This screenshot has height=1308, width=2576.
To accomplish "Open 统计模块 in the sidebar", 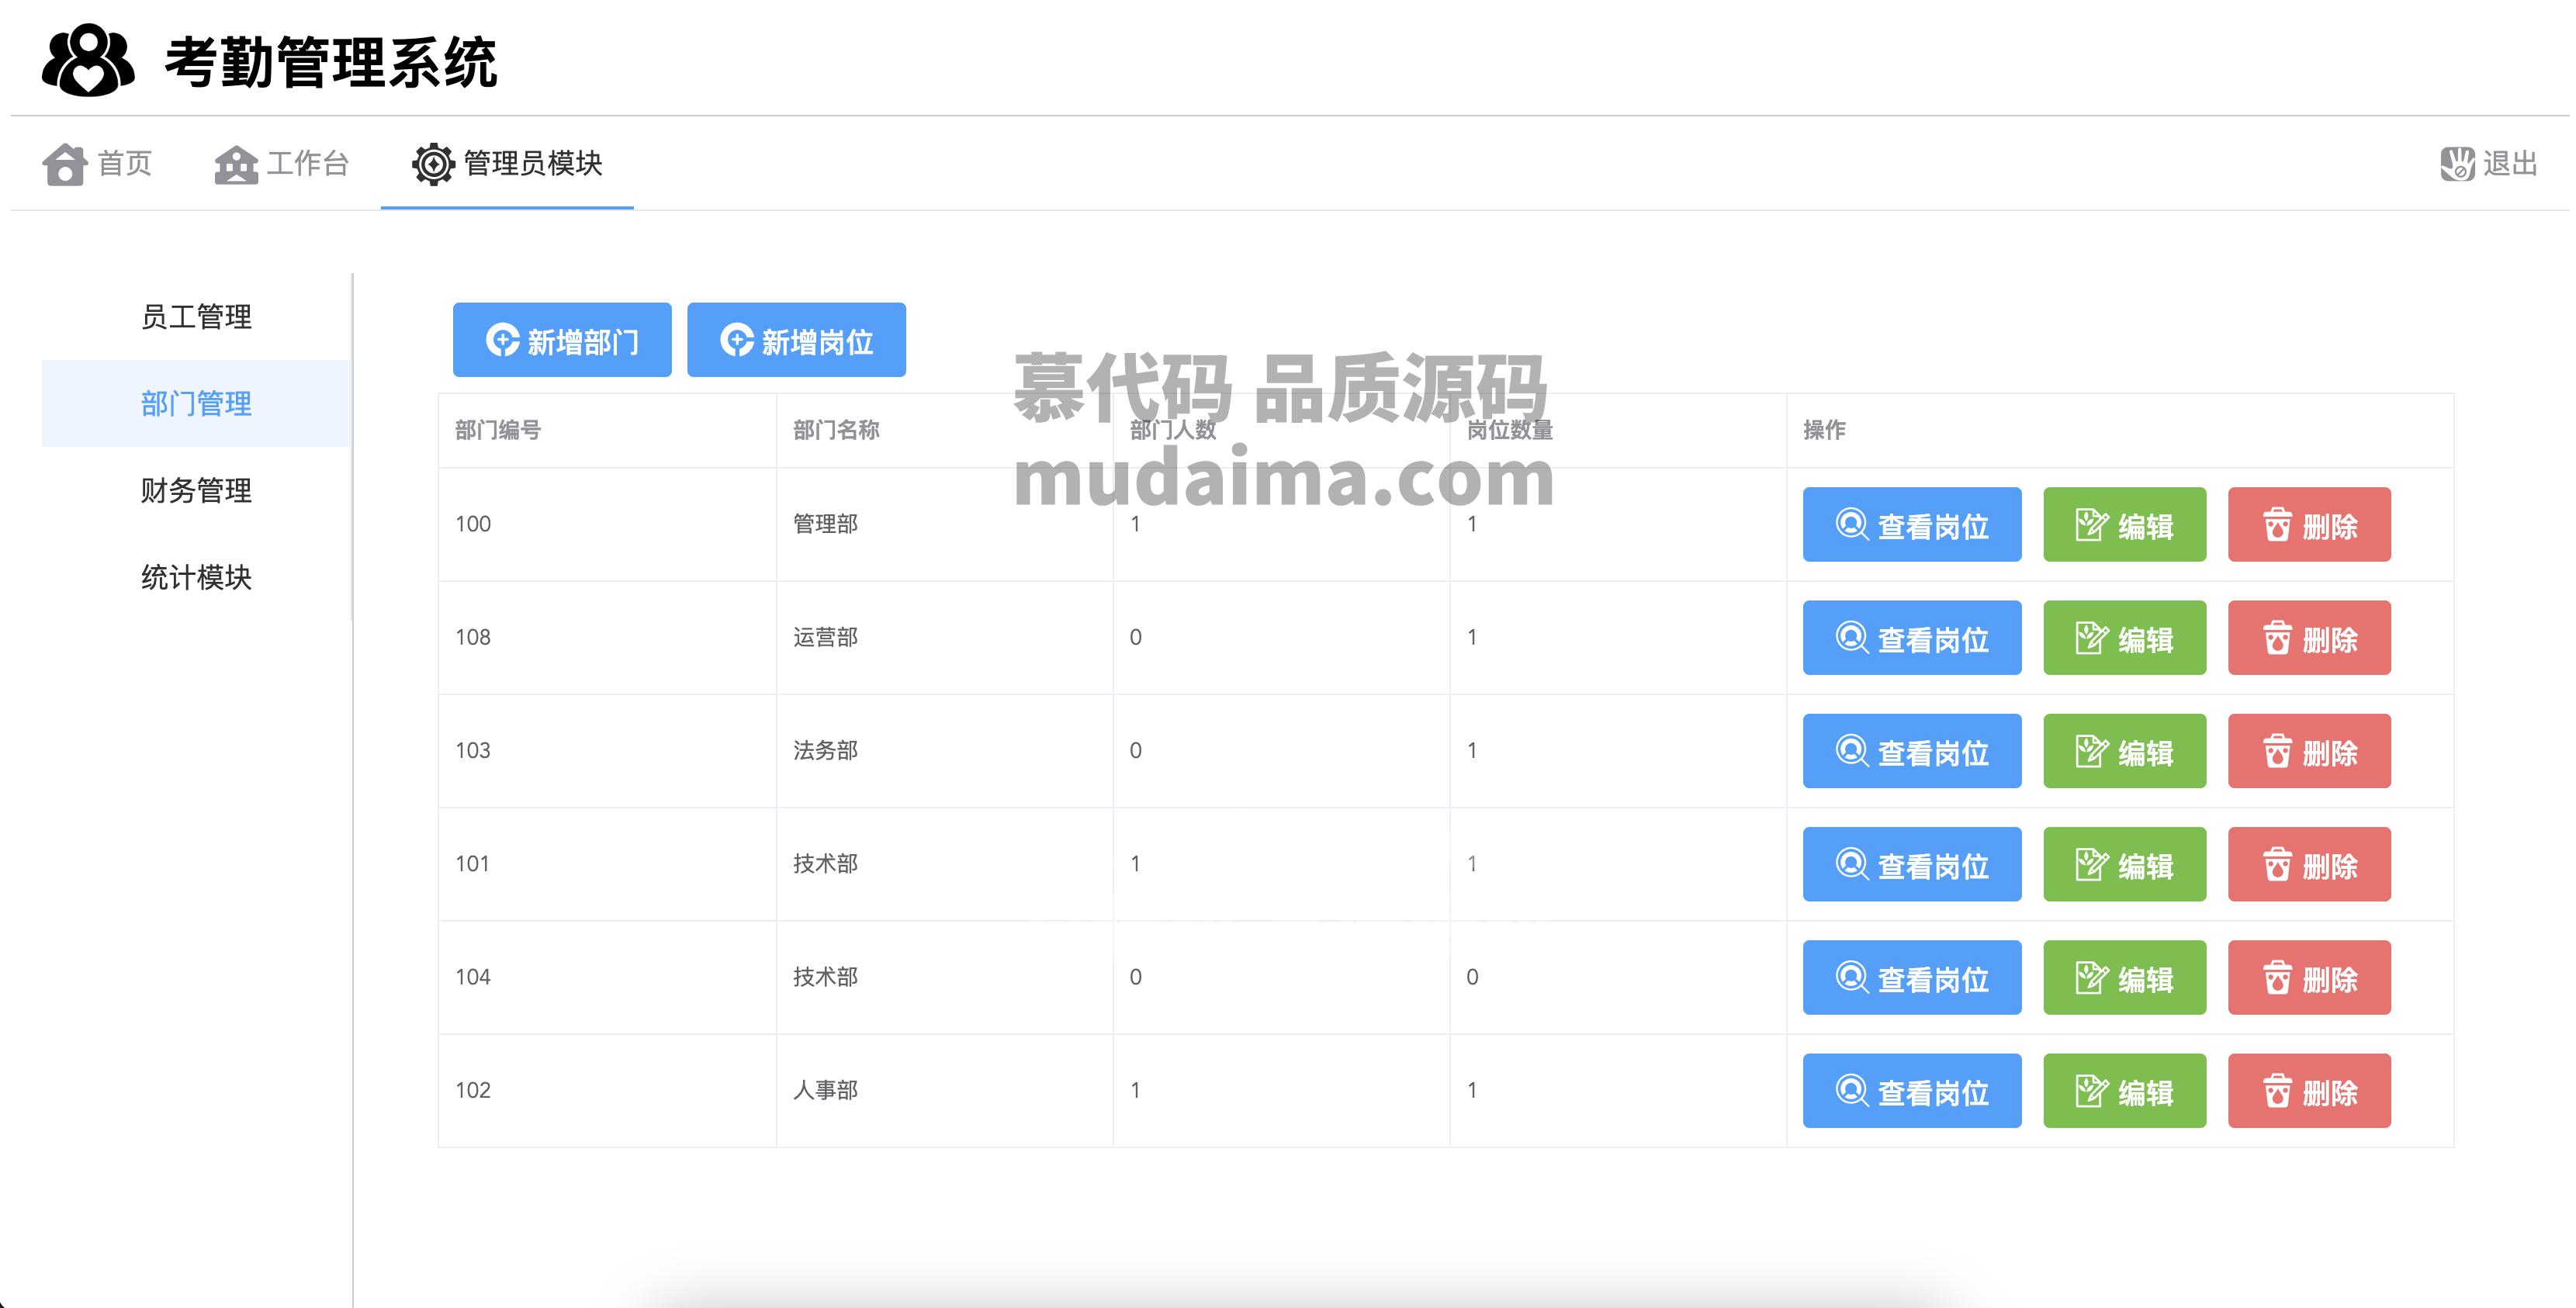I will click(196, 578).
